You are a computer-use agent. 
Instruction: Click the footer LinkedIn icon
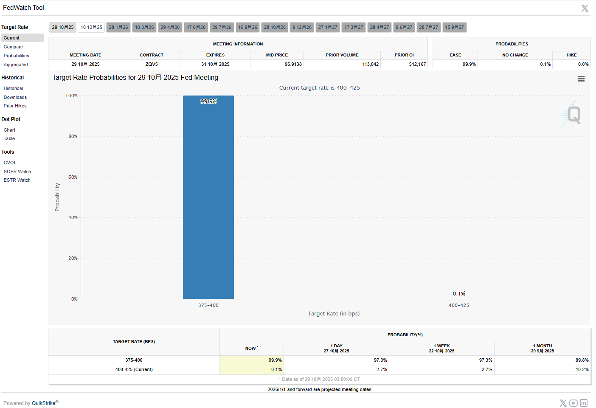(584, 403)
